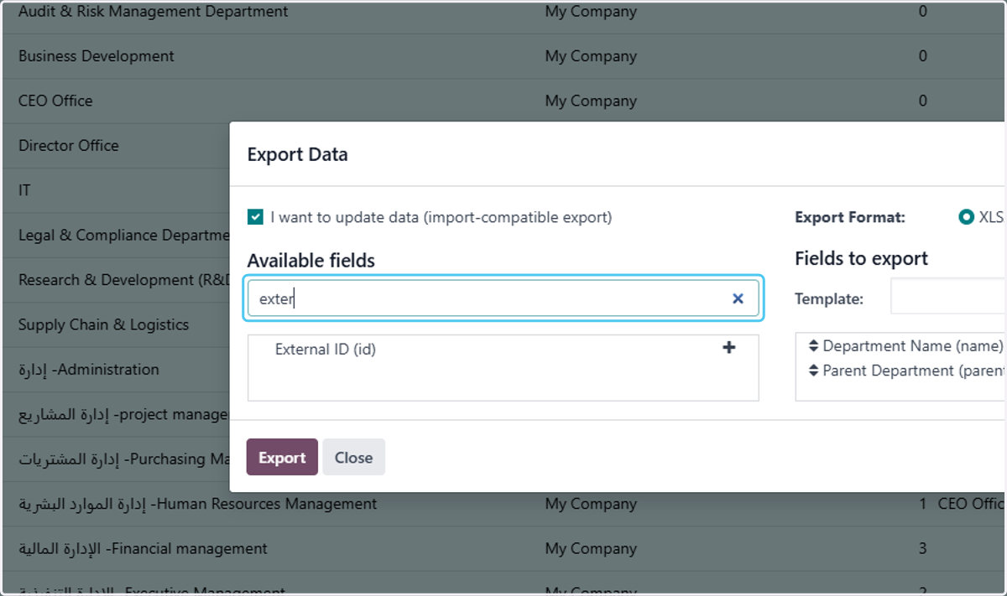Select the XLSX export format radio

point(966,217)
